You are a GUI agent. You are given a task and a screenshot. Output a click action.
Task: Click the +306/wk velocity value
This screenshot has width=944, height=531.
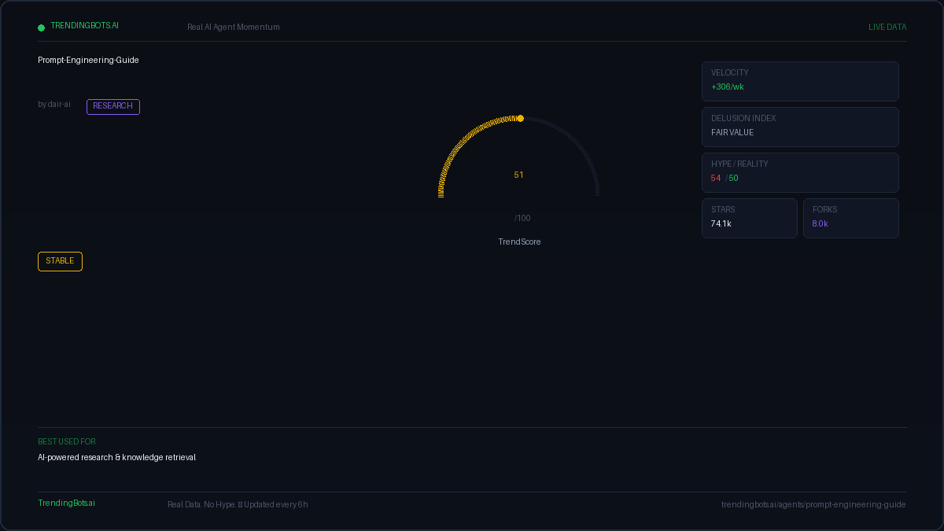(x=728, y=87)
